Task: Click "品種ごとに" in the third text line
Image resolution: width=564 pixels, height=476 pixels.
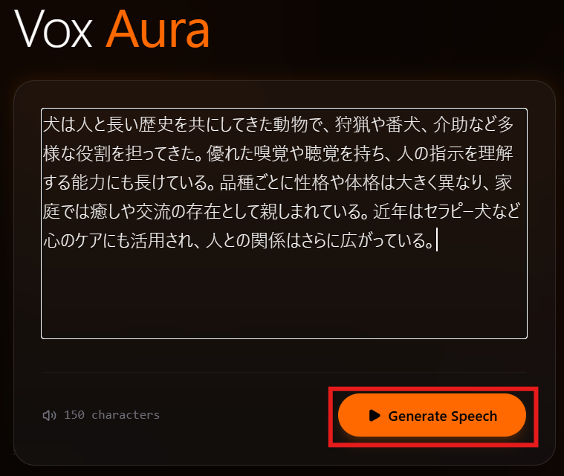Action: tap(257, 182)
